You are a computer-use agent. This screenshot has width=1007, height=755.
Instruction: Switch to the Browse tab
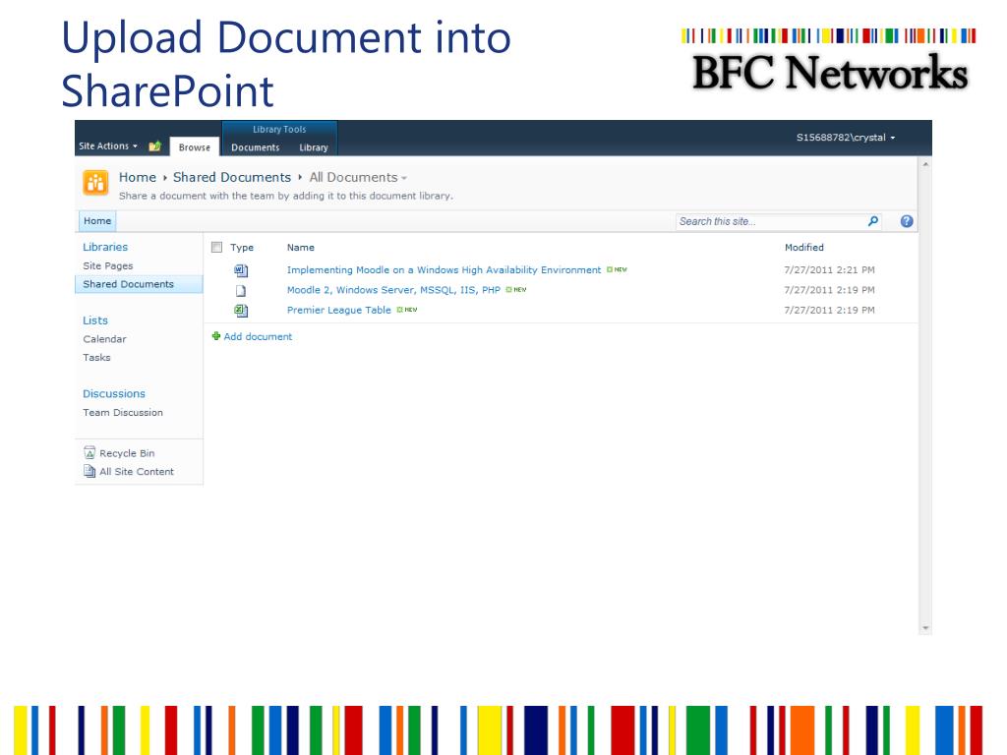tap(195, 147)
